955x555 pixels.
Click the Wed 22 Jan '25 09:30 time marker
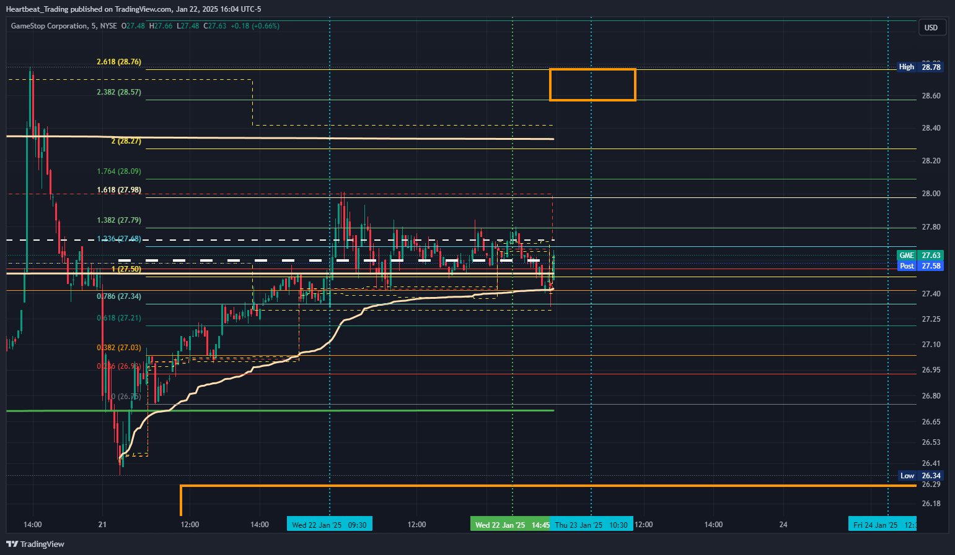[x=330, y=525]
